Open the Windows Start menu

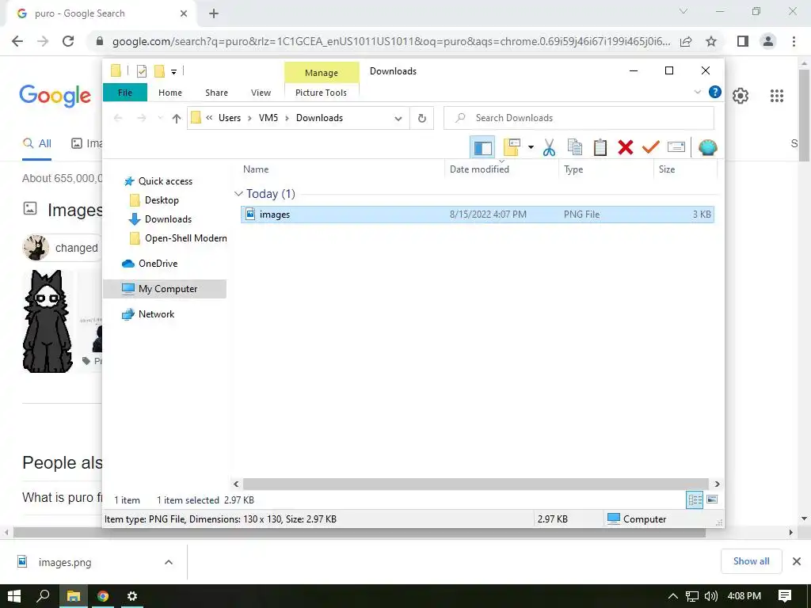tap(14, 596)
